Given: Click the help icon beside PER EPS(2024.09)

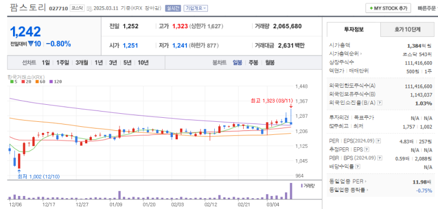Looking at the screenshot, I should [379, 141].
